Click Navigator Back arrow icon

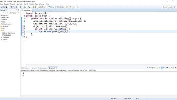[x=3, y=13]
